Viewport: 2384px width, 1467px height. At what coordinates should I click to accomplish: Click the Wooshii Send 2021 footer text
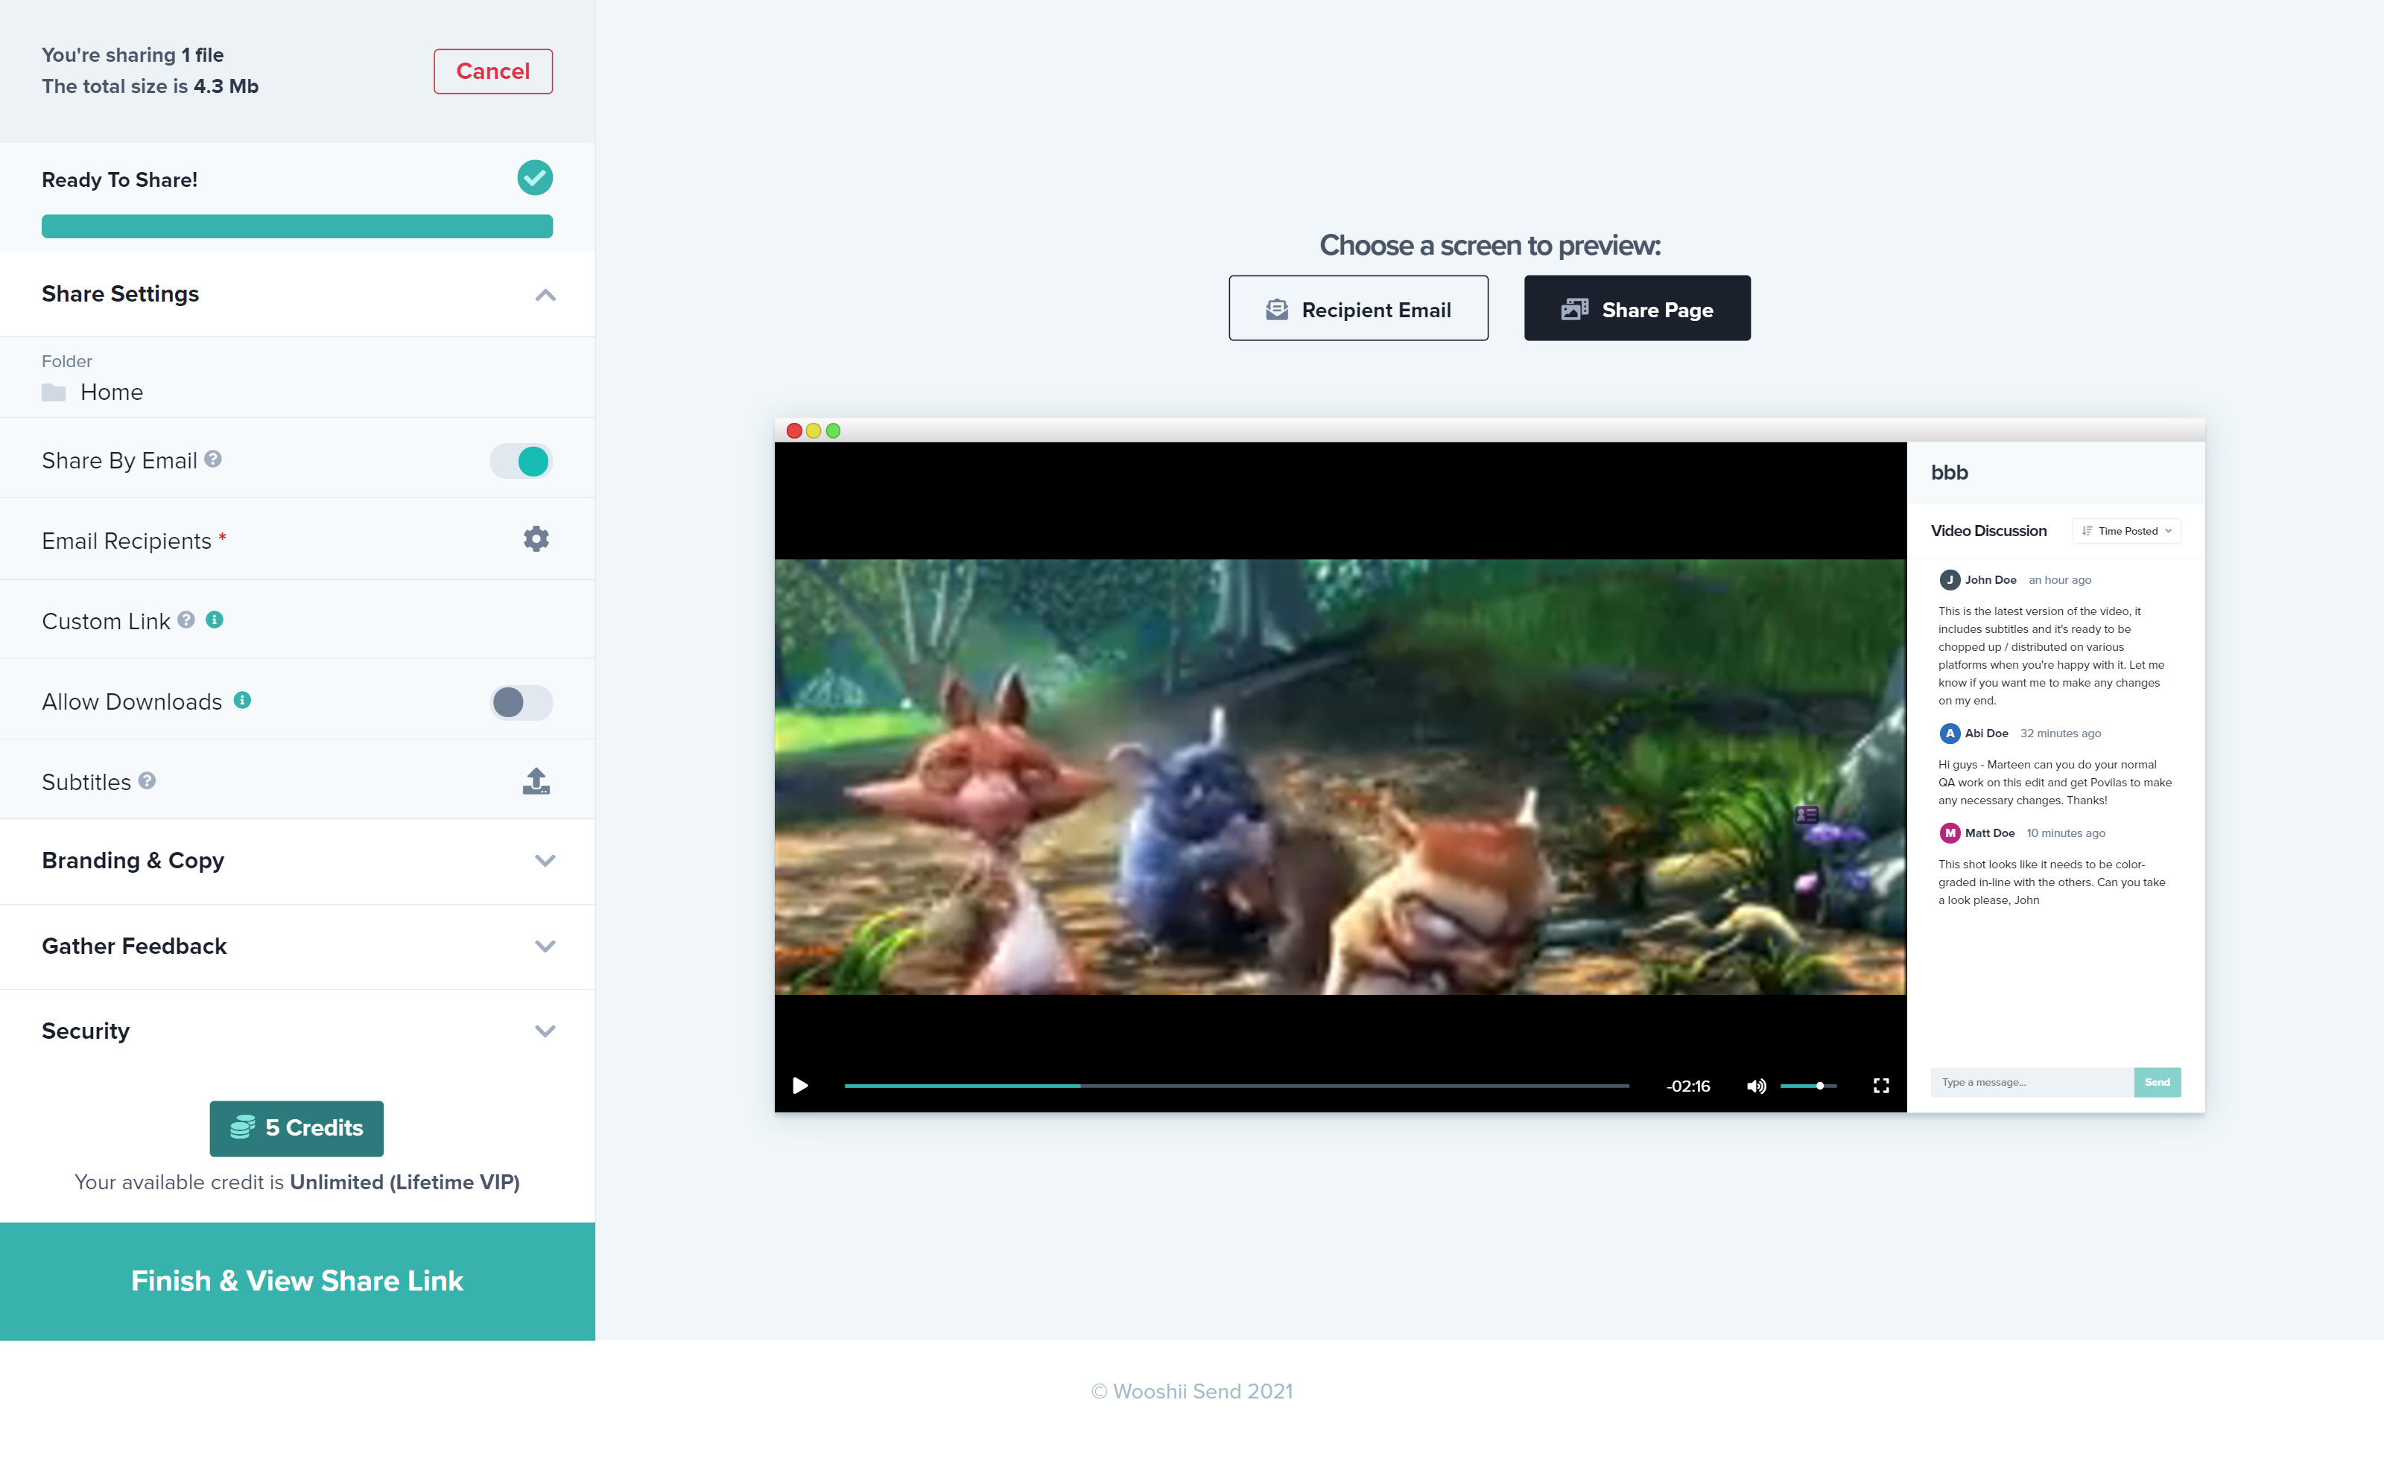pos(1192,1391)
